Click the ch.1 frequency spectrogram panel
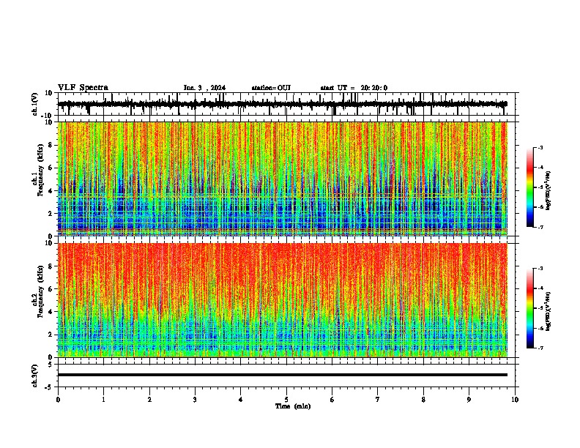The height and width of the screenshot is (448, 580). 283,179
